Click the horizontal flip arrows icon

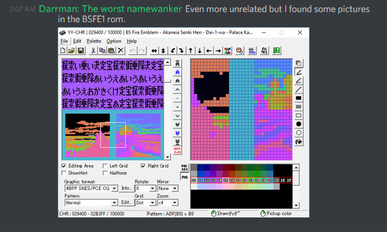[x=154, y=51]
